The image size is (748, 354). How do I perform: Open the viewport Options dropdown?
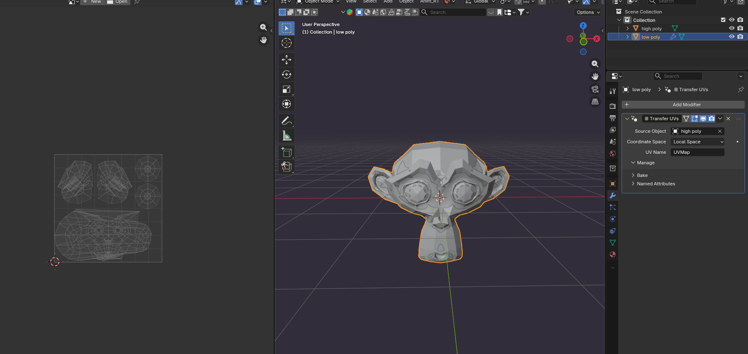coord(588,12)
